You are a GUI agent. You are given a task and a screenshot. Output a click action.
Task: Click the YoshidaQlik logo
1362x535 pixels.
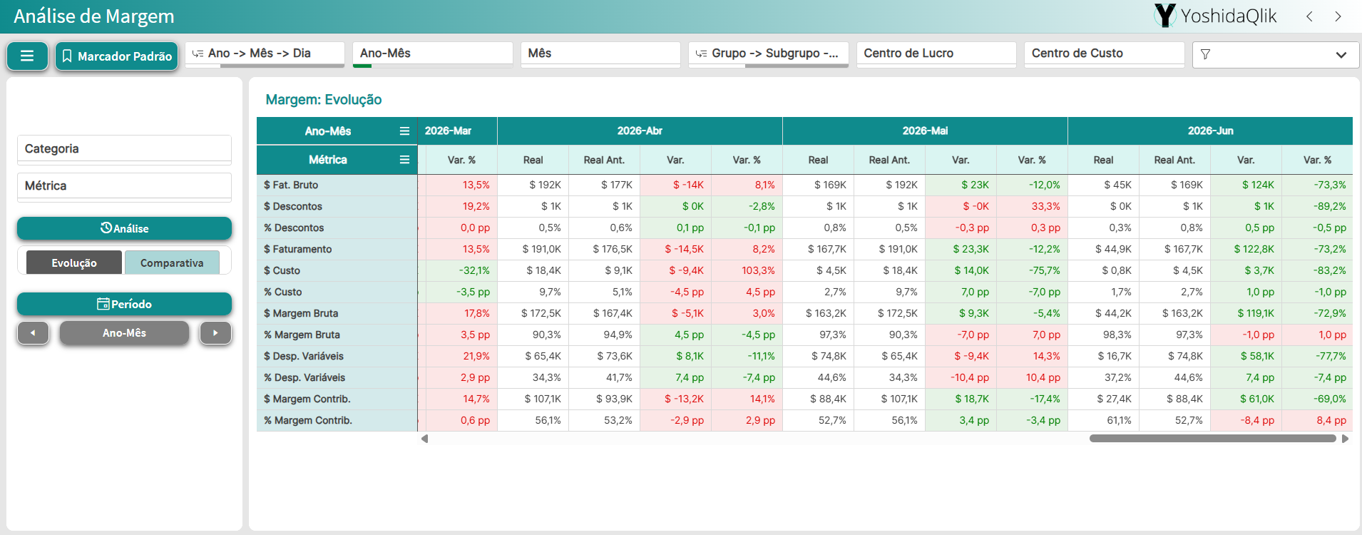click(x=1215, y=16)
